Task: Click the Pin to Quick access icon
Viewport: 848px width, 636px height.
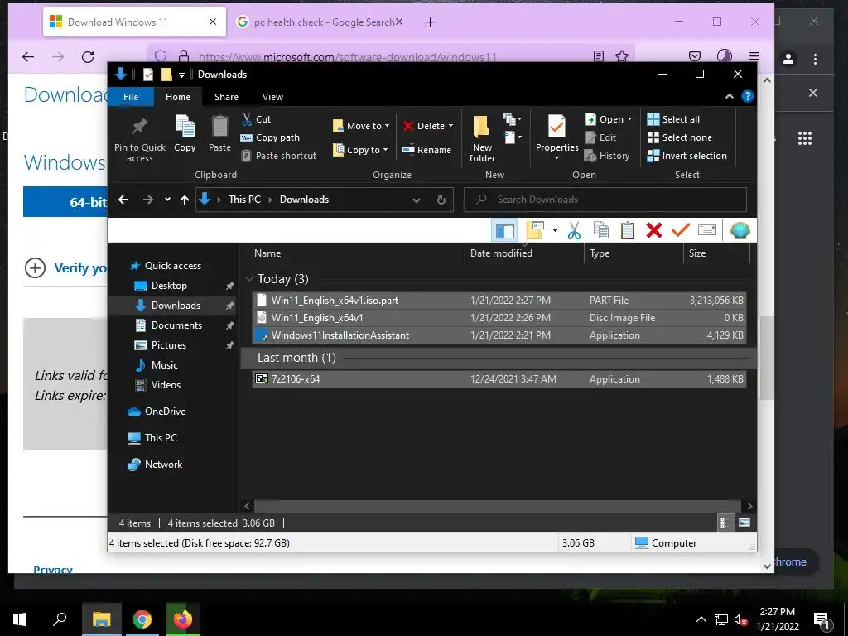Action: coord(139,127)
